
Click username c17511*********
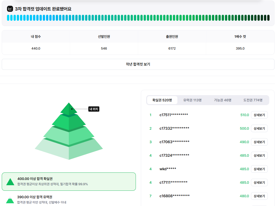tap(174, 115)
